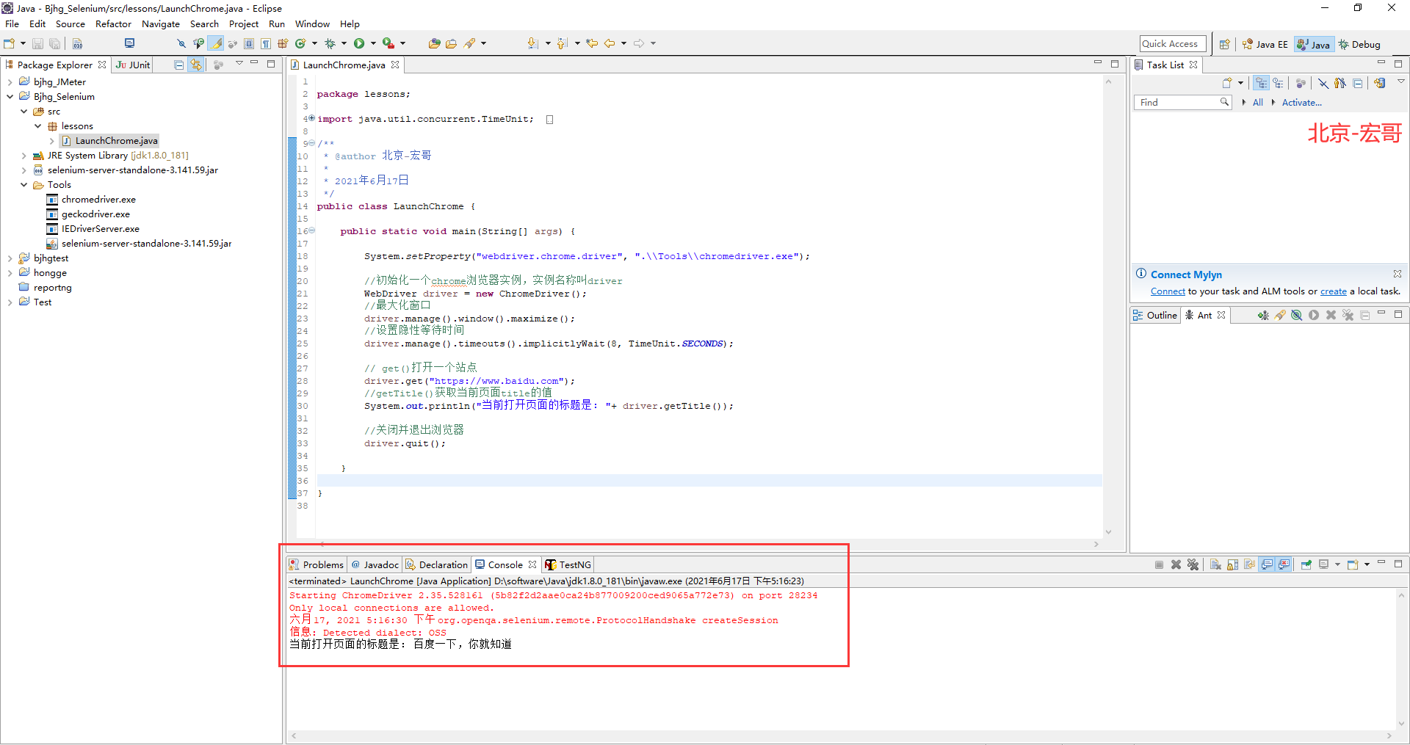1410x745 pixels.
Task: Click the console vertical scrollbar down arrow
Action: click(x=1401, y=724)
